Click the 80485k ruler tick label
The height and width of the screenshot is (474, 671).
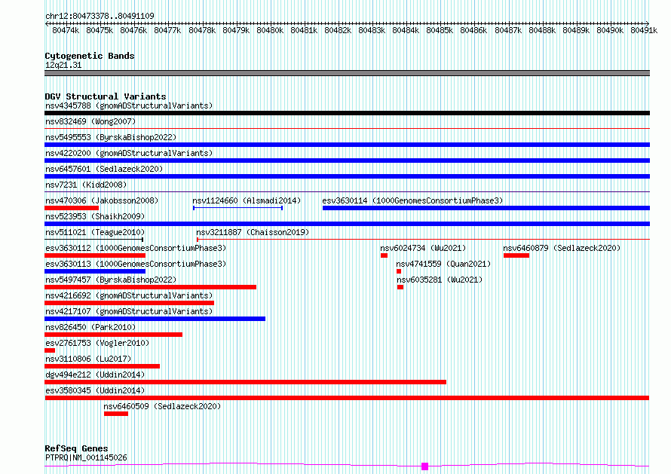[440, 30]
